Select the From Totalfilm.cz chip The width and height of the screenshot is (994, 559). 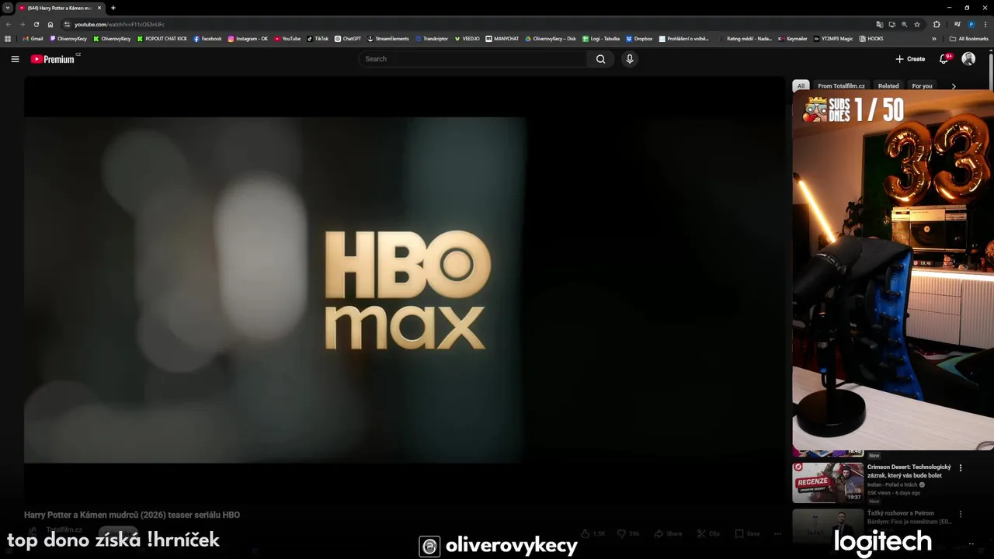(841, 86)
